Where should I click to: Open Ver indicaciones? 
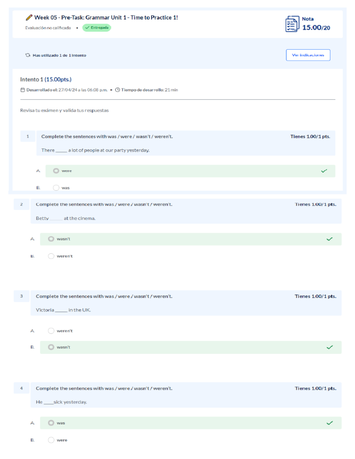click(x=308, y=55)
